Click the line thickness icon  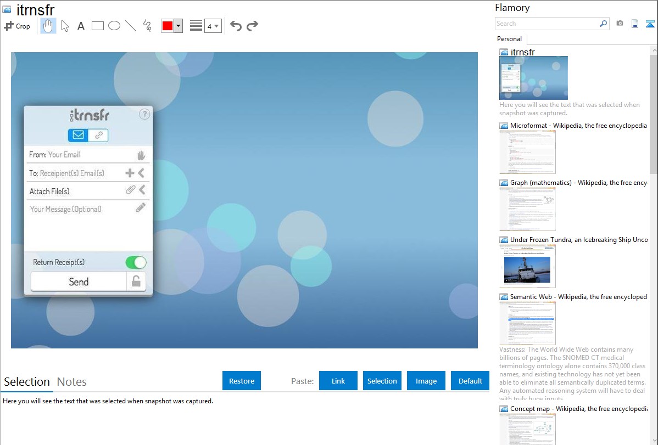pyautogui.click(x=196, y=26)
